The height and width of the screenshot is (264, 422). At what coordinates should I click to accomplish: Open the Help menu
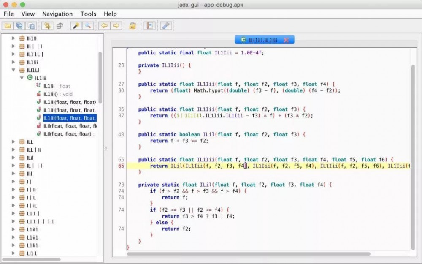coord(110,14)
